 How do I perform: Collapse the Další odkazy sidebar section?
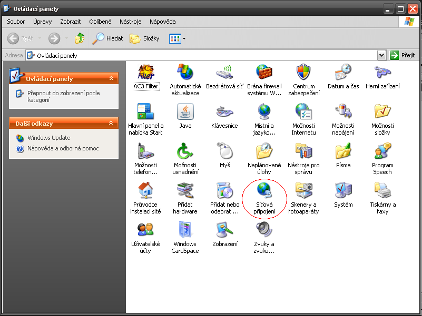pyautogui.click(x=111, y=123)
